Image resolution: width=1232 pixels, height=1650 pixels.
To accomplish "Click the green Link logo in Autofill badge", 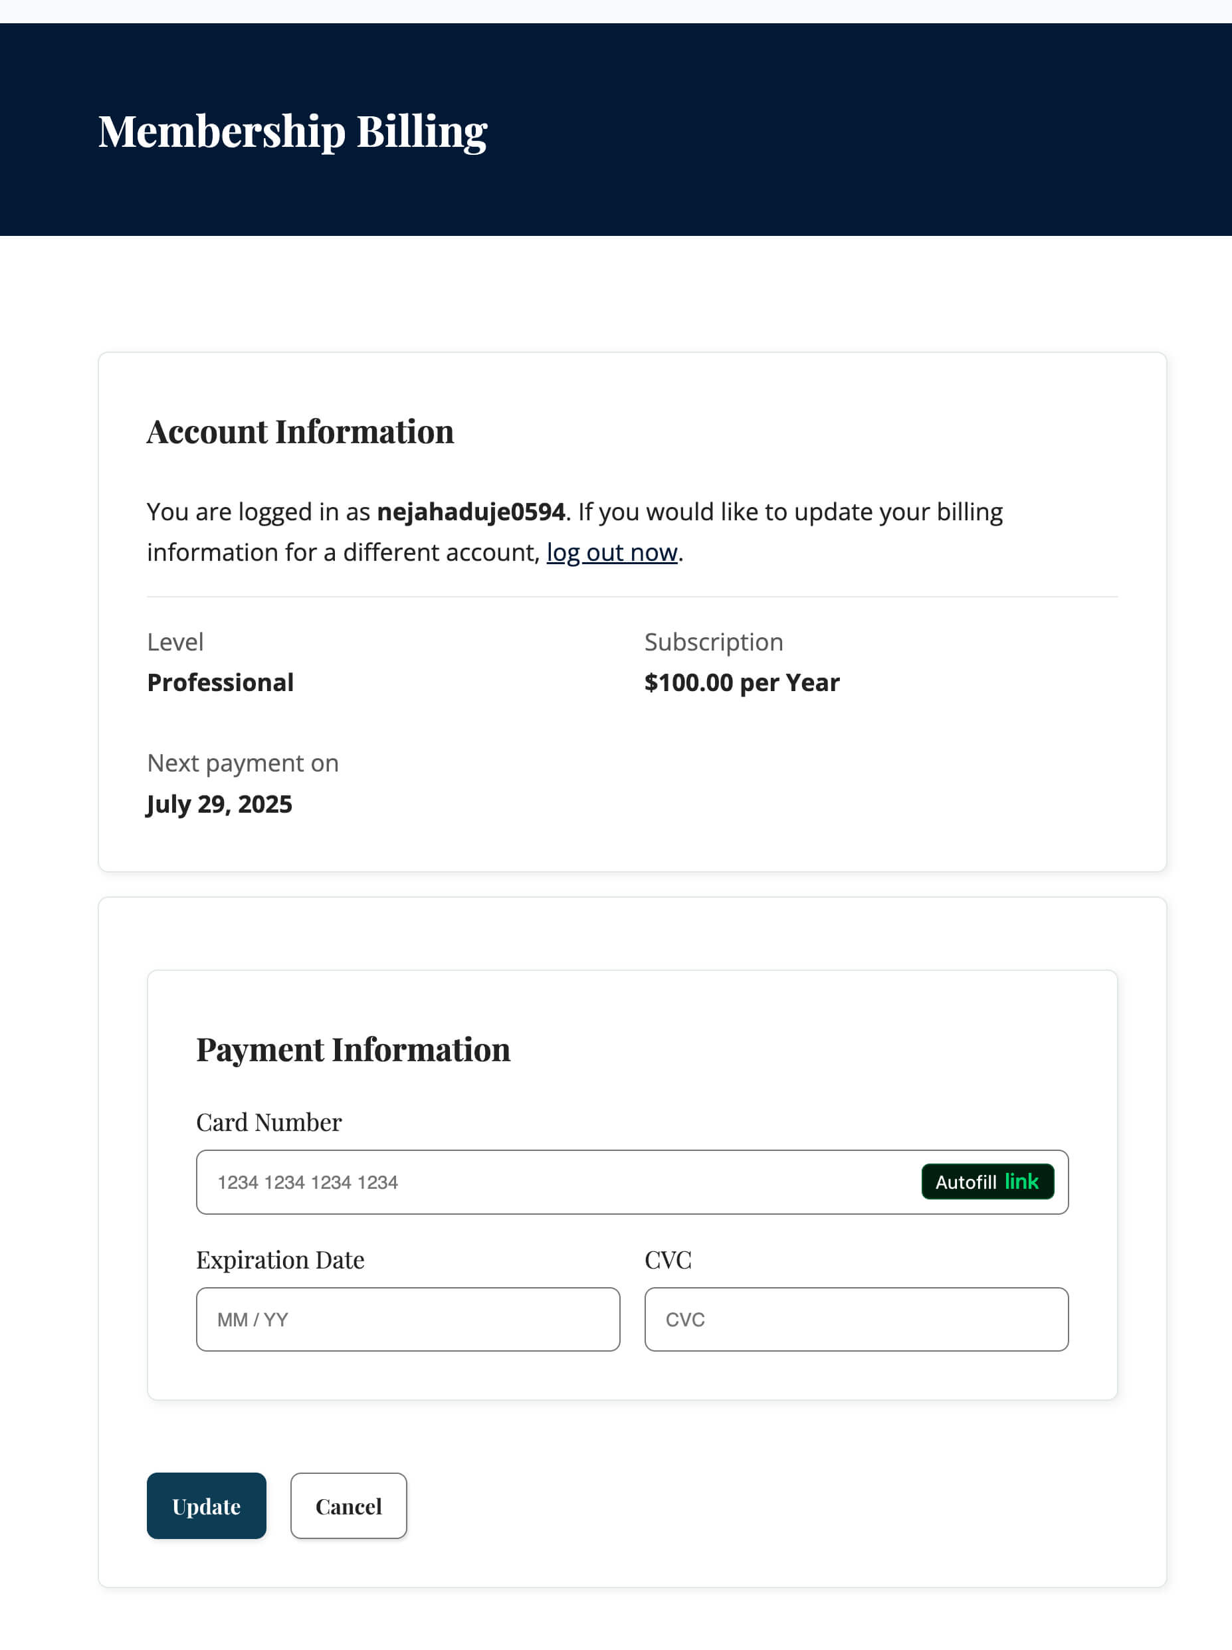I will click(1022, 1182).
